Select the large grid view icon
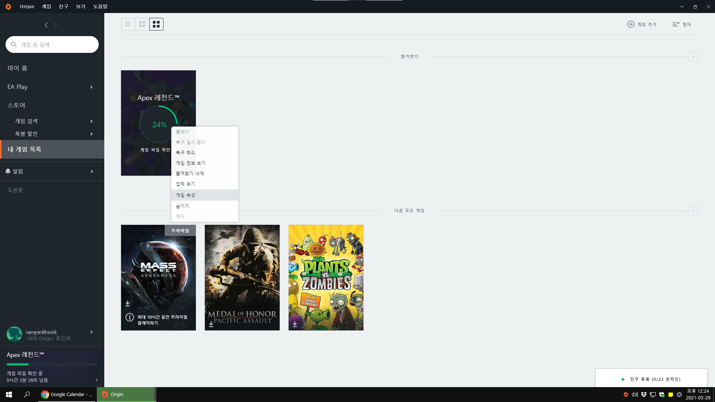The width and height of the screenshot is (715, 402). point(156,24)
